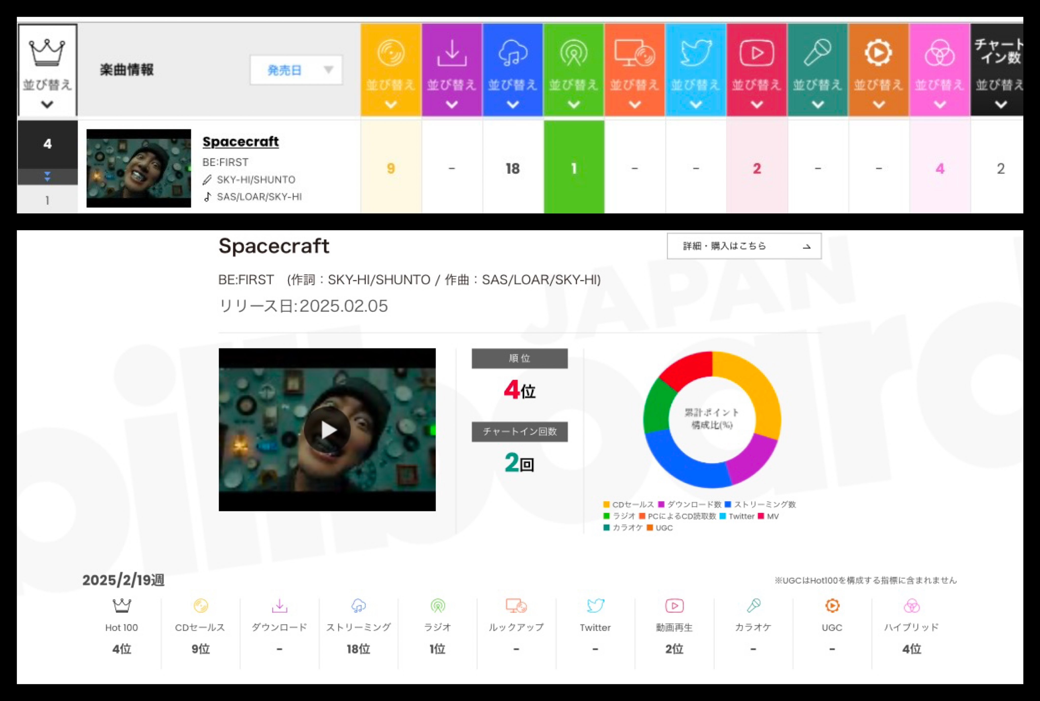
Task: Click the ルックアップ icon in weekly stats
Action: click(516, 606)
